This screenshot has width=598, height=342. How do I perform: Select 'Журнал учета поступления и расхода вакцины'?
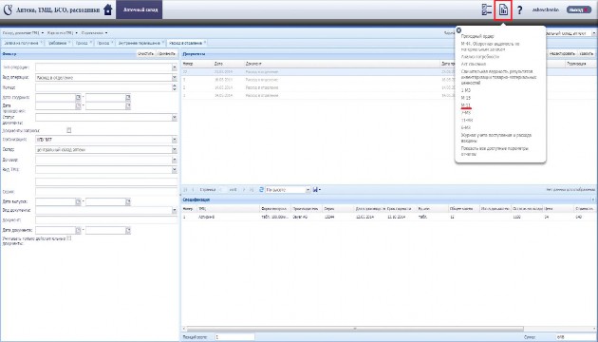pos(495,138)
